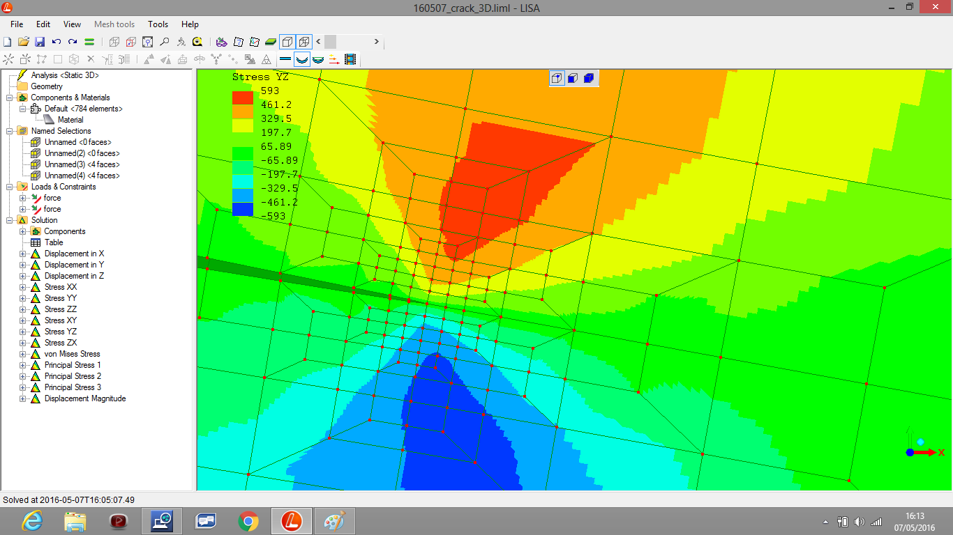Viewport: 953px width, 535px height.
Task: Open the Mesh tools menu
Action: [x=114, y=24]
